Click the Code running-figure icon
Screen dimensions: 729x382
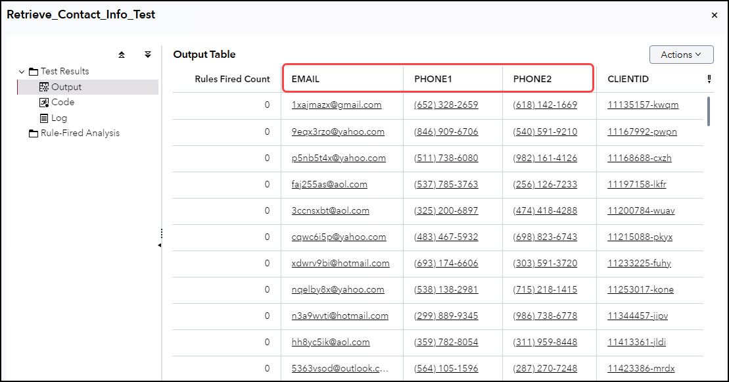(45, 102)
